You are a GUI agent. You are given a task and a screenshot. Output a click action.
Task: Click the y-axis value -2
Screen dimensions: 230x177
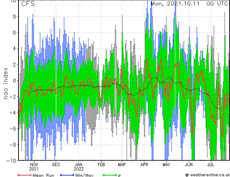[x=13, y=96]
